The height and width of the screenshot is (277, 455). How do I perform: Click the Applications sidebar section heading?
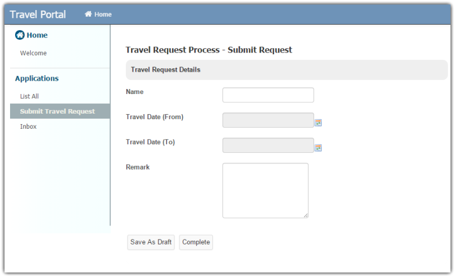[x=37, y=78]
